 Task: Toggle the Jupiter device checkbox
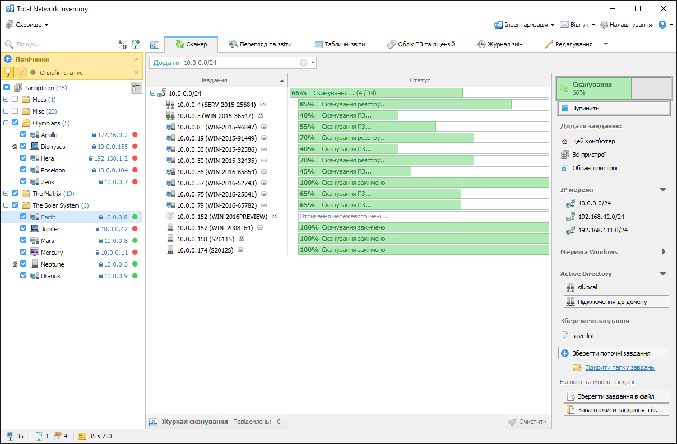24,229
